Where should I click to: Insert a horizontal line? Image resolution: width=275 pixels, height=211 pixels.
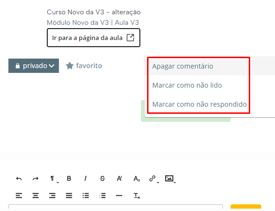[x=119, y=195]
